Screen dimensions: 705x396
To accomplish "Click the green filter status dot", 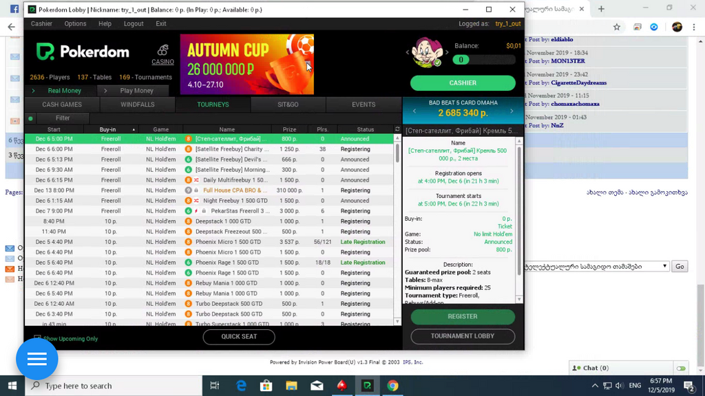I will [30, 118].
